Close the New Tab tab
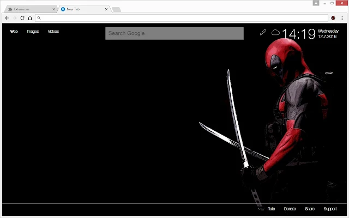 pos(106,9)
